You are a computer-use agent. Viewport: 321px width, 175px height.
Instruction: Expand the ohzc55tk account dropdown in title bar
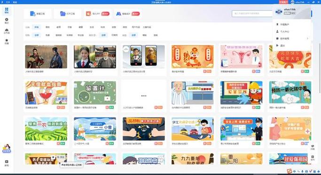(298, 2)
